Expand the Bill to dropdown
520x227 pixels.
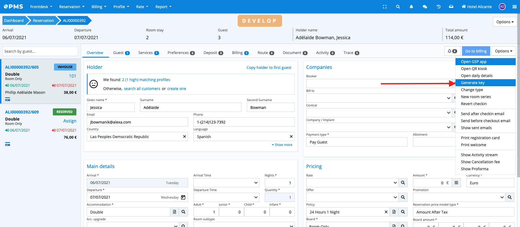(x=448, y=98)
